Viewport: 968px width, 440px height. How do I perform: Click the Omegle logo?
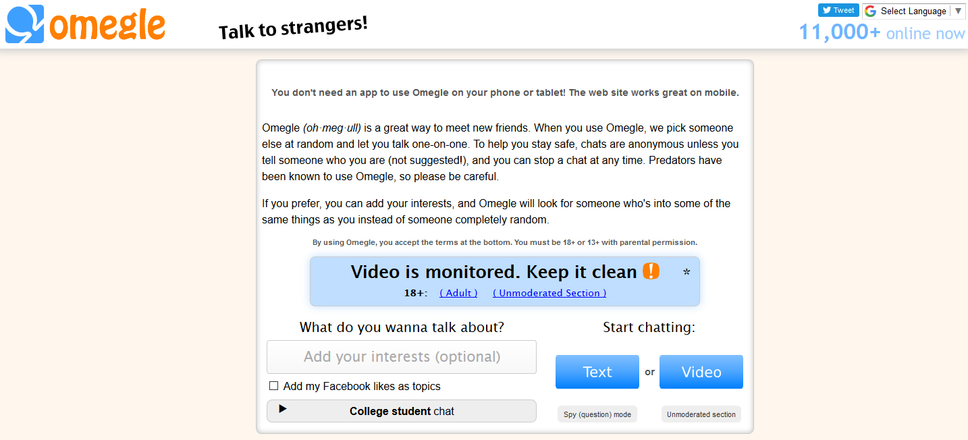point(86,24)
